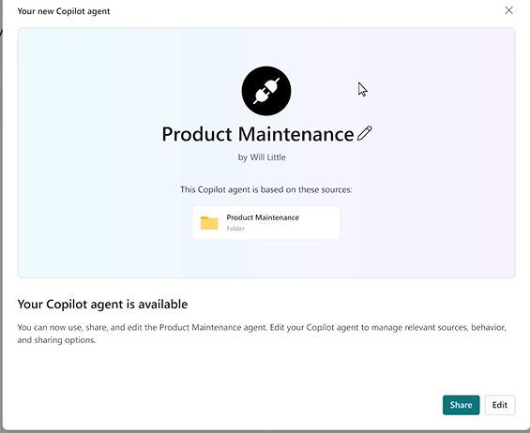Screen dimensions: 530x433
Task: Click the plug agent avatar icon
Action: [x=266, y=91]
